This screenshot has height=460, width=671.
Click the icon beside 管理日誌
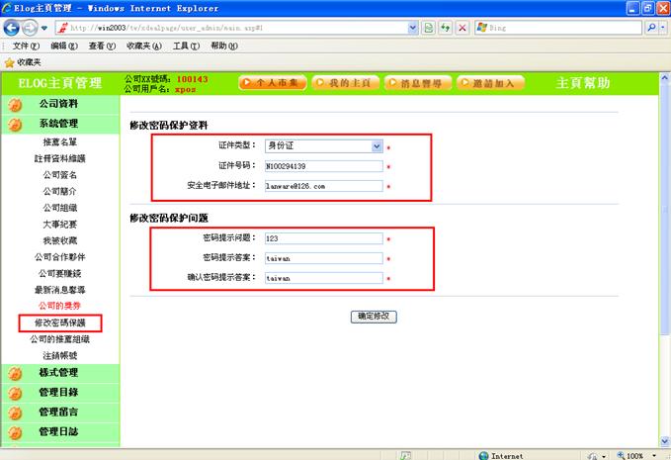pos(15,432)
